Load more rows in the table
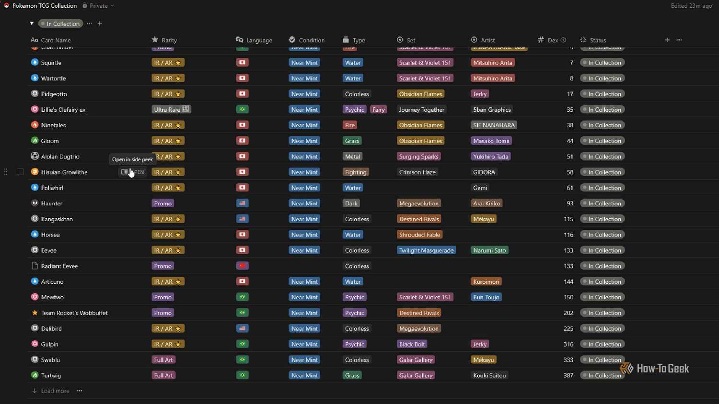The image size is (719, 404). tap(51, 391)
